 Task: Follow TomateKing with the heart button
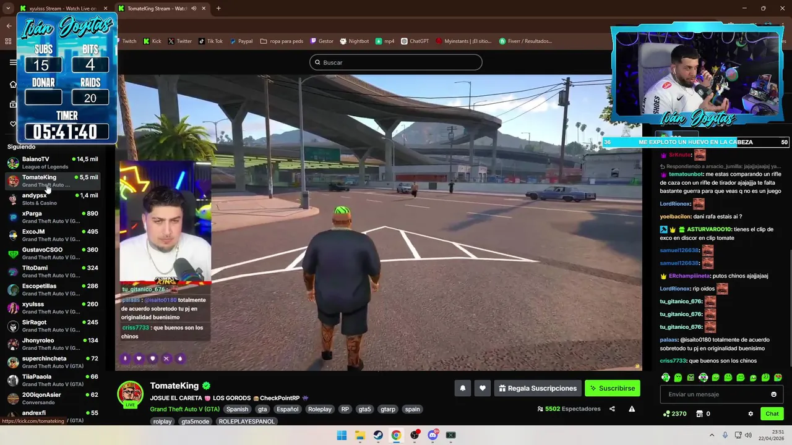483,388
